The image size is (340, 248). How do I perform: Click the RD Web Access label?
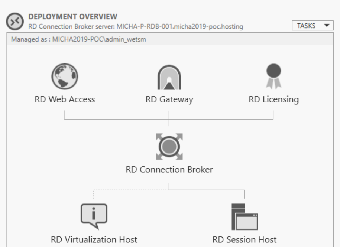pos(65,99)
